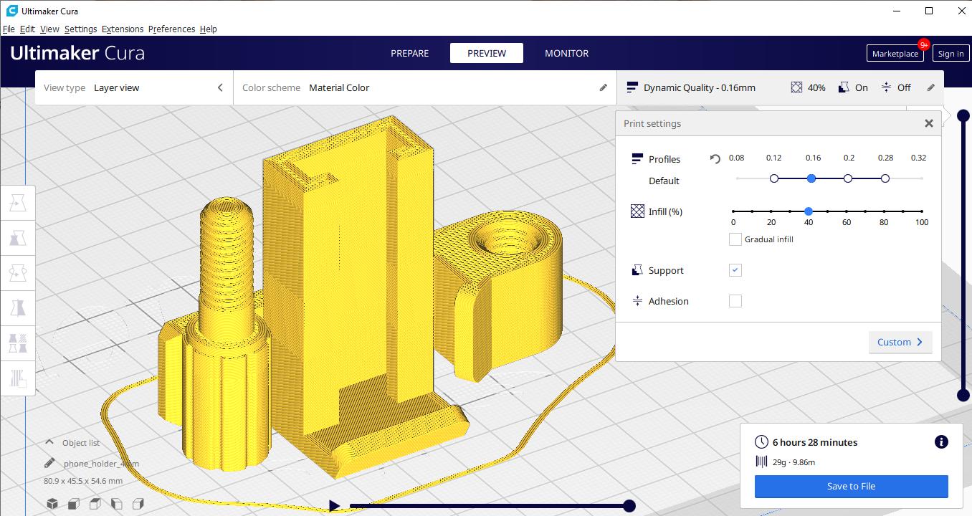The image size is (972, 516).
Task: Click the filament spool icon beside 29g
Action: click(761, 462)
